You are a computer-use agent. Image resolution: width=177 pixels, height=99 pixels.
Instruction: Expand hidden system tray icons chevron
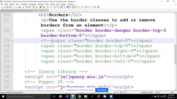tap(152, 97)
